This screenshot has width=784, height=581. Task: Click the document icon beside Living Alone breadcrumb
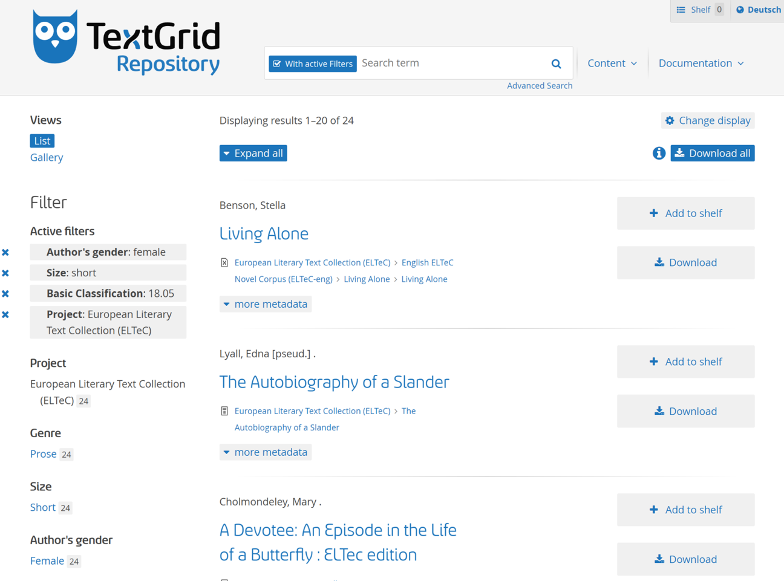pos(224,262)
